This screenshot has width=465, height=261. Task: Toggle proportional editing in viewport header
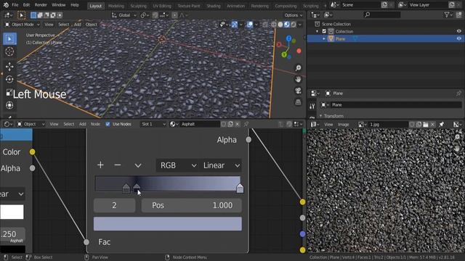coord(174,15)
